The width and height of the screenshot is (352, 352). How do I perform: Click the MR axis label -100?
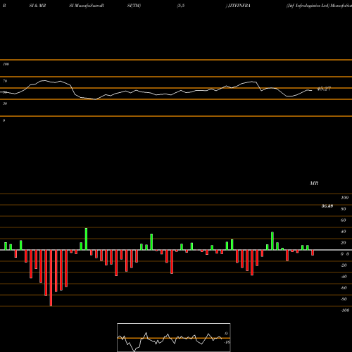(345, 310)
